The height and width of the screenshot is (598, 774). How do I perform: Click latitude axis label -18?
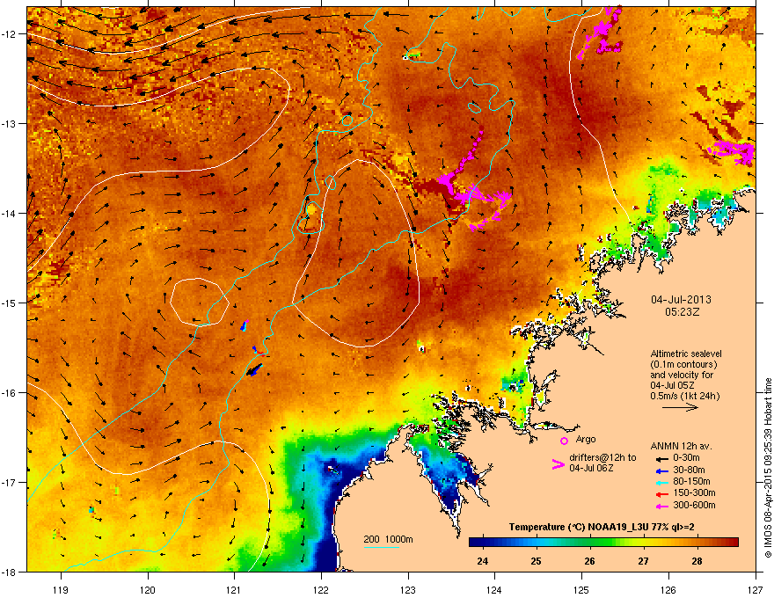(x=10, y=572)
